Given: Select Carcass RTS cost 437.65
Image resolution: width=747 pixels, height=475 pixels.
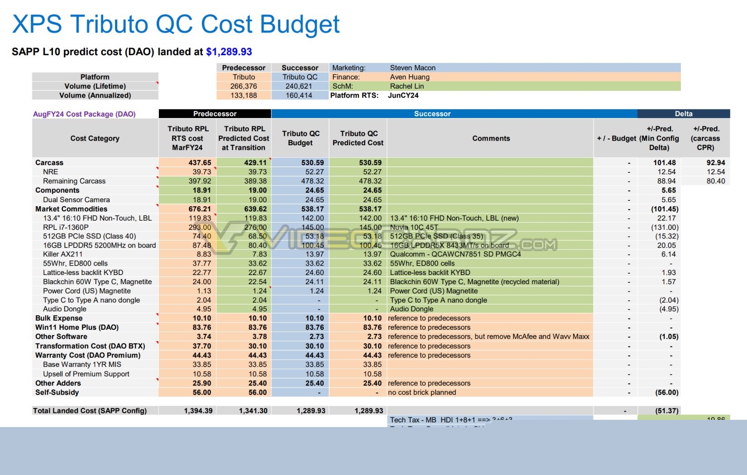Looking at the screenshot, I should pos(200,162).
